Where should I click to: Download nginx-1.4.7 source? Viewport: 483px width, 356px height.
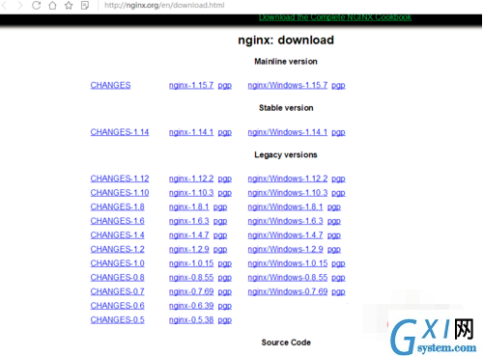point(189,235)
